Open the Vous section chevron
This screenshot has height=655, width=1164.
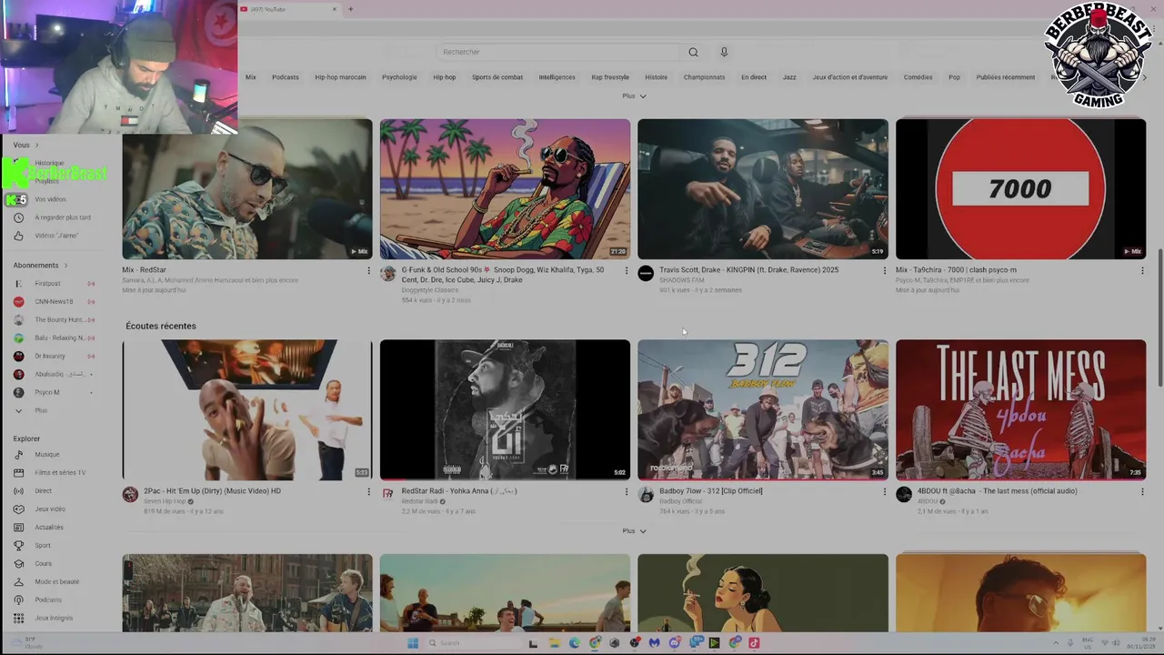pyautogui.click(x=36, y=145)
